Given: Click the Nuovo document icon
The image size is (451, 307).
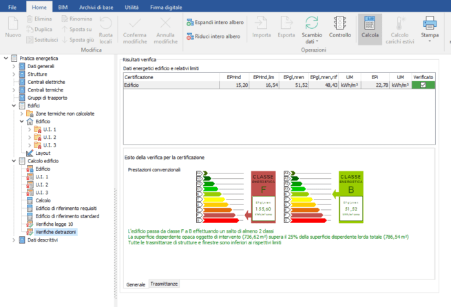Looking at the screenshot, I should (x=13, y=23).
